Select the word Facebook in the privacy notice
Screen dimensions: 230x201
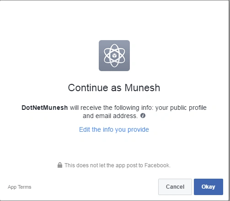(157, 165)
